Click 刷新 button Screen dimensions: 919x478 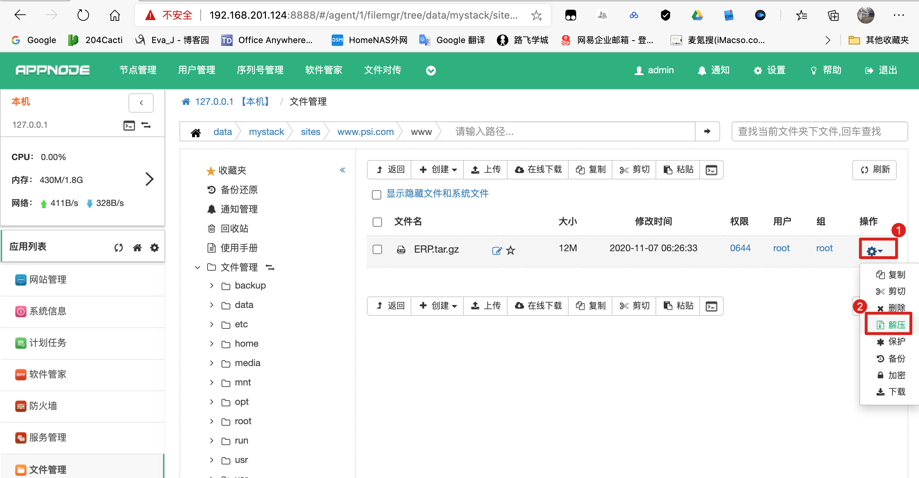click(x=874, y=170)
